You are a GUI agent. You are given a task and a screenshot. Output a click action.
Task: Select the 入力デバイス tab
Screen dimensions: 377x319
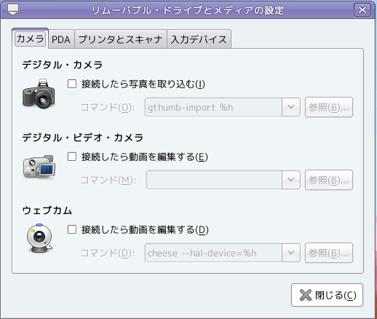[x=199, y=39]
